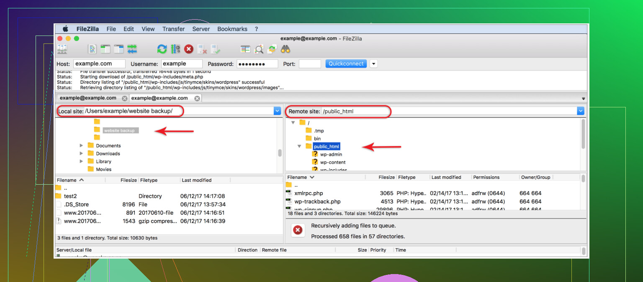The width and height of the screenshot is (643, 282).
Task: Click the Host input field
Action: pyautogui.click(x=99, y=64)
